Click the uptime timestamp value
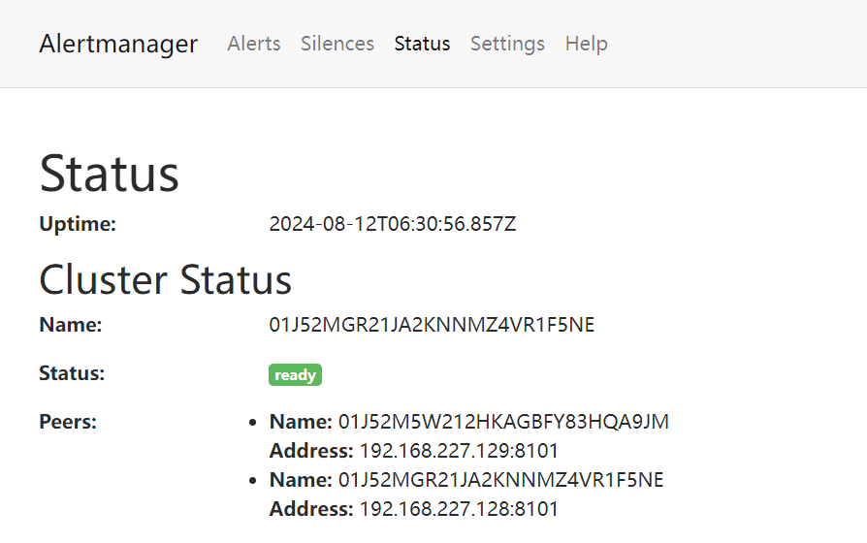This screenshot has width=867, height=543. point(392,224)
